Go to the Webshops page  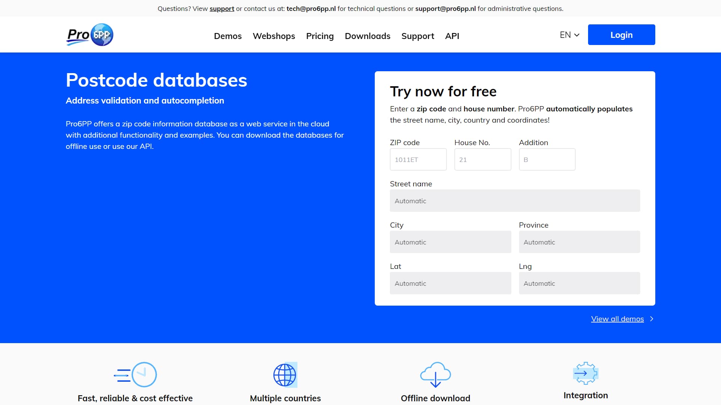[274, 36]
